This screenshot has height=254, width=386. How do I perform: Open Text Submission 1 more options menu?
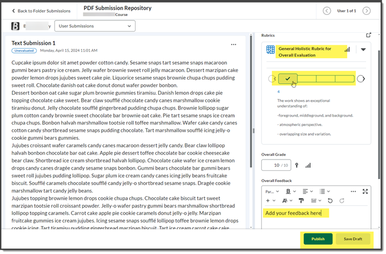tap(234, 44)
